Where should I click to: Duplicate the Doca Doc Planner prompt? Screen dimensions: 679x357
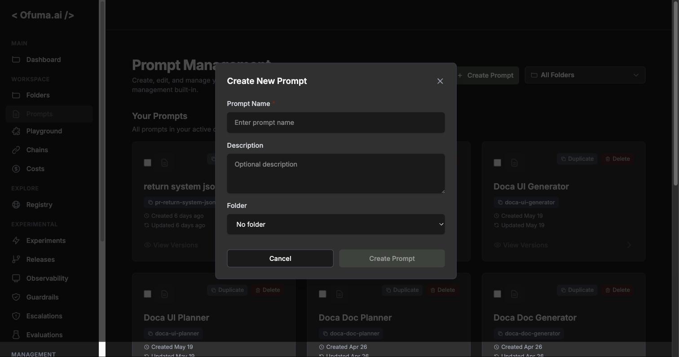[402, 290]
